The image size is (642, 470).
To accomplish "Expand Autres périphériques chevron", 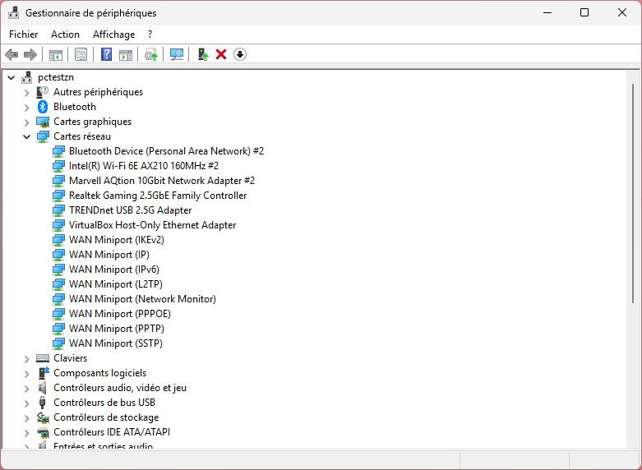I will (x=27, y=93).
